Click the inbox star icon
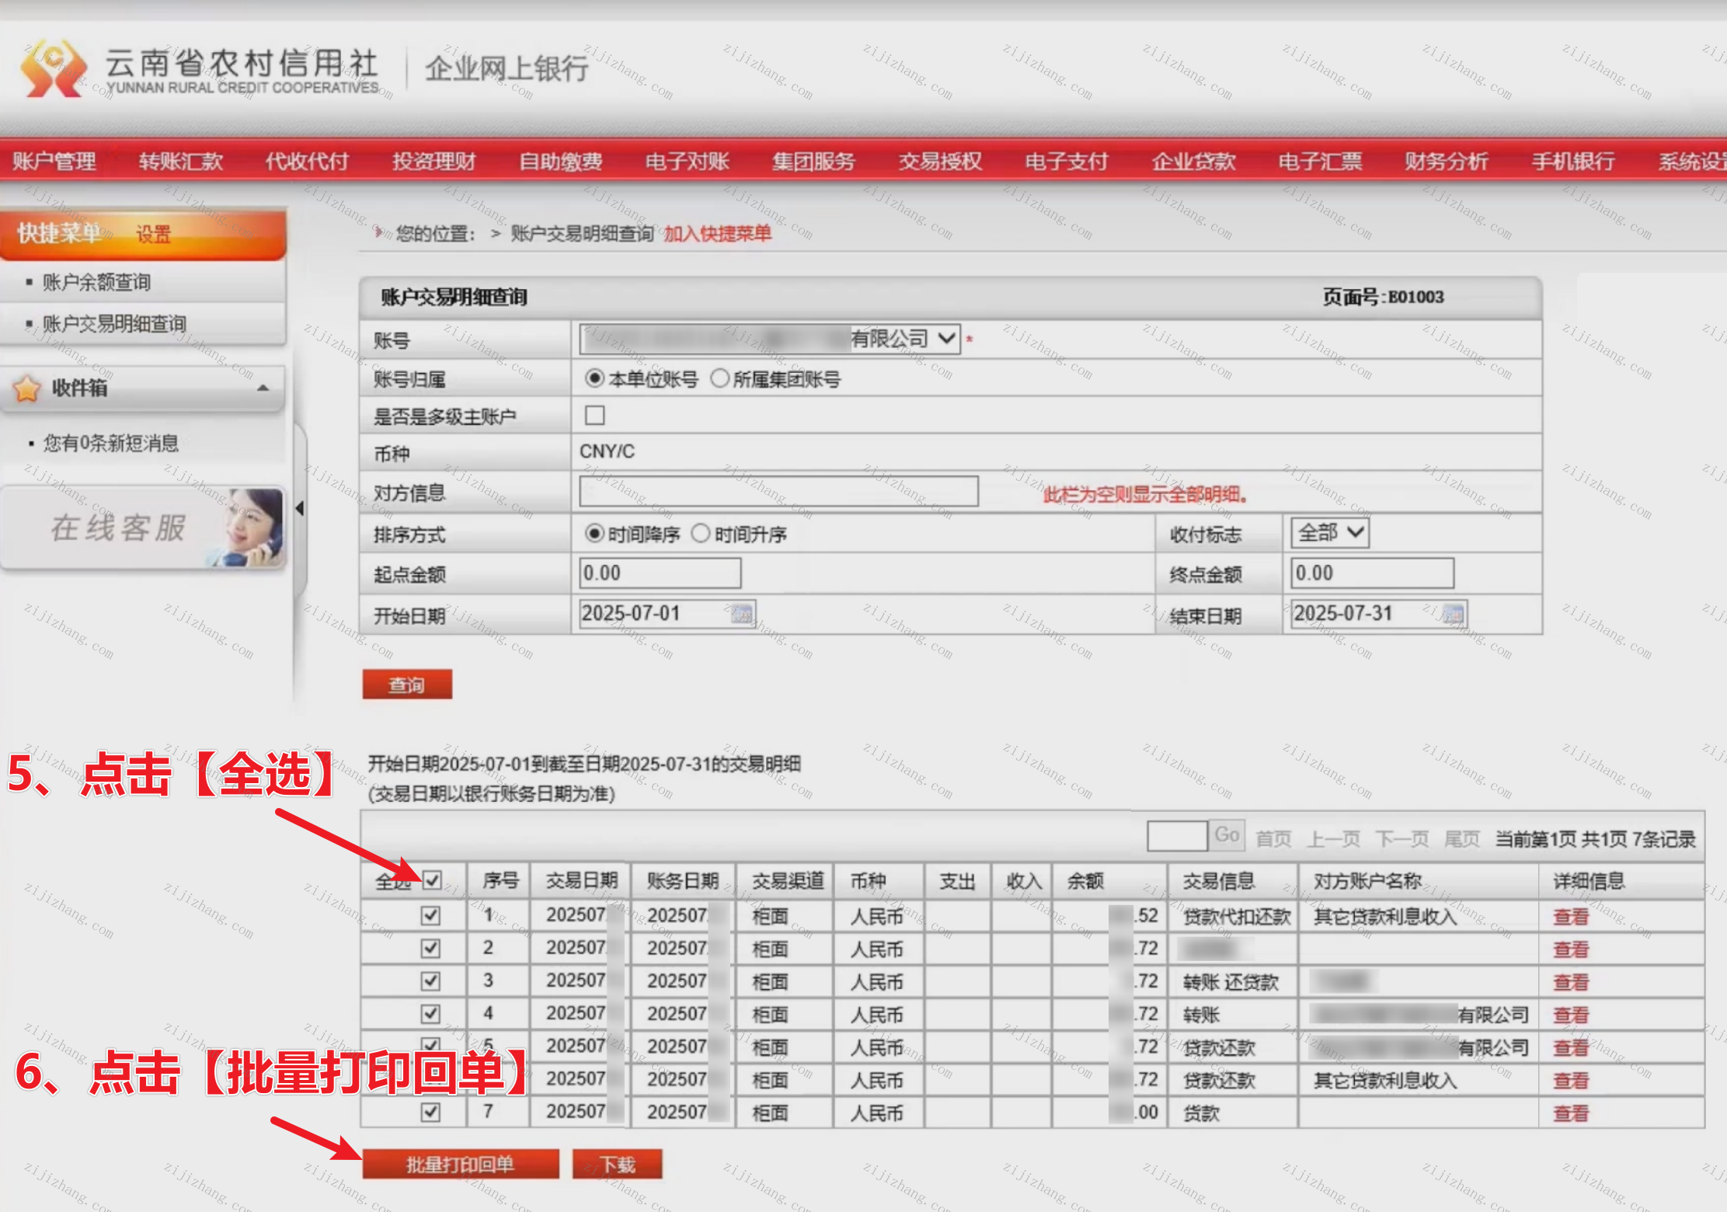Screen dimensions: 1727x1212 point(27,388)
